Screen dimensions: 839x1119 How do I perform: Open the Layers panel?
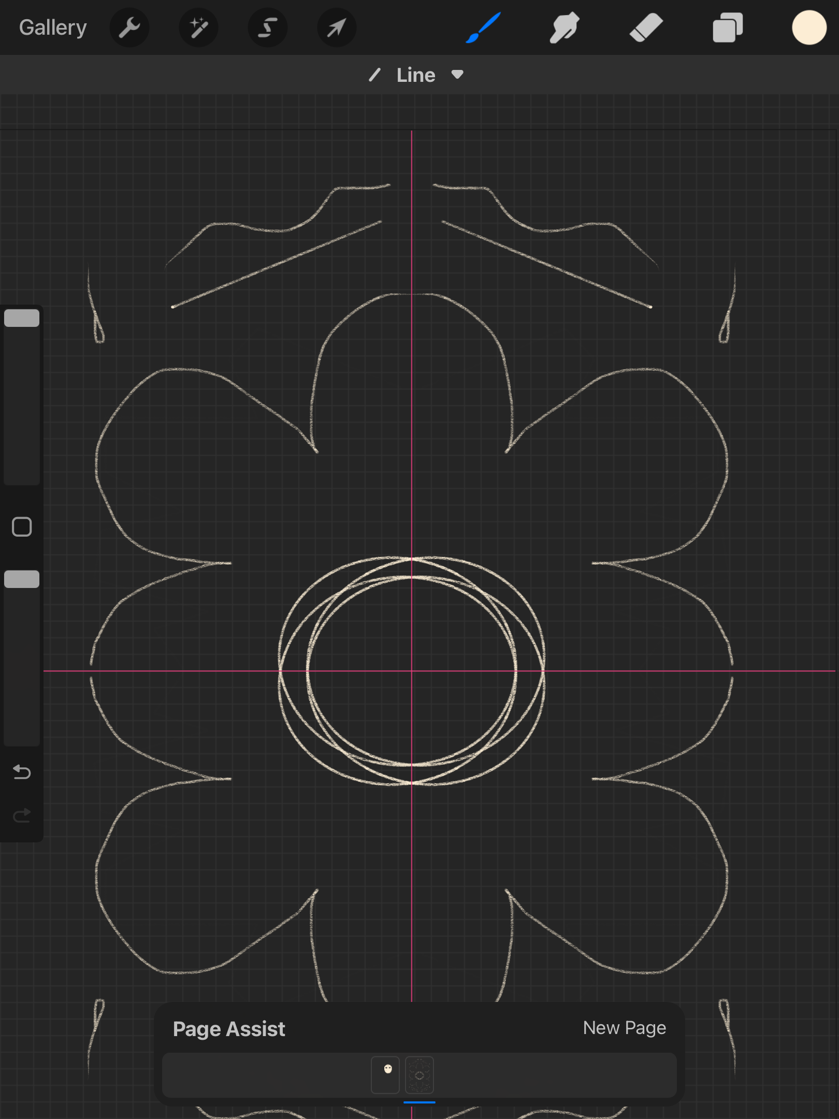click(x=728, y=27)
